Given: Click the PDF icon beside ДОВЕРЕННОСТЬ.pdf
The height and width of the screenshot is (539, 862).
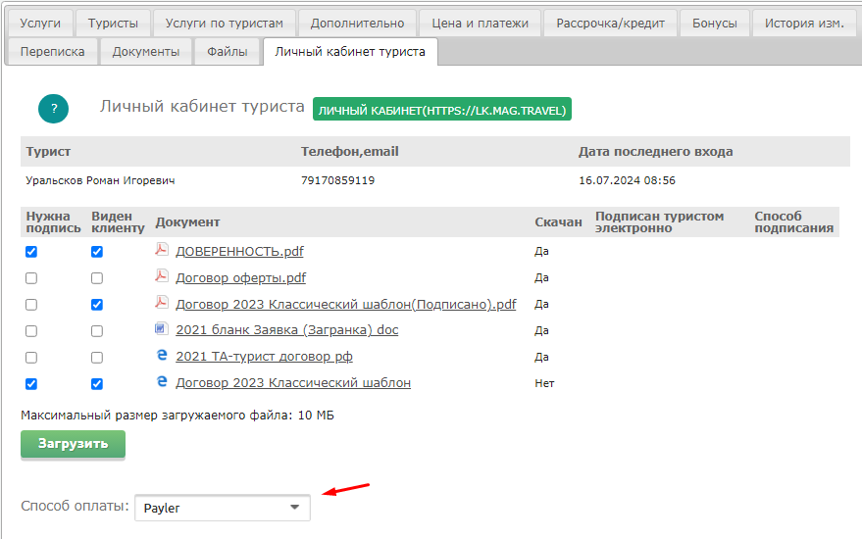Looking at the screenshot, I should click(x=161, y=250).
